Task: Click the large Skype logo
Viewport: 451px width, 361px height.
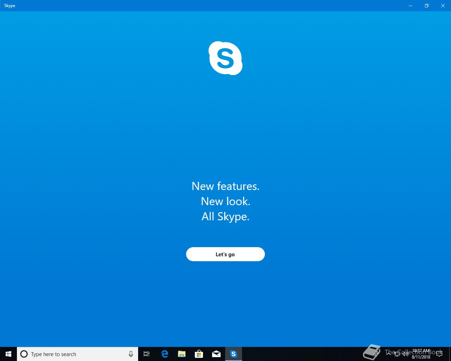Action: point(225,58)
